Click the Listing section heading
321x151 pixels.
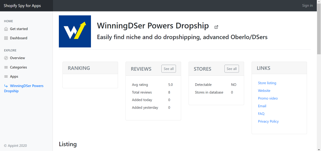click(x=68, y=144)
